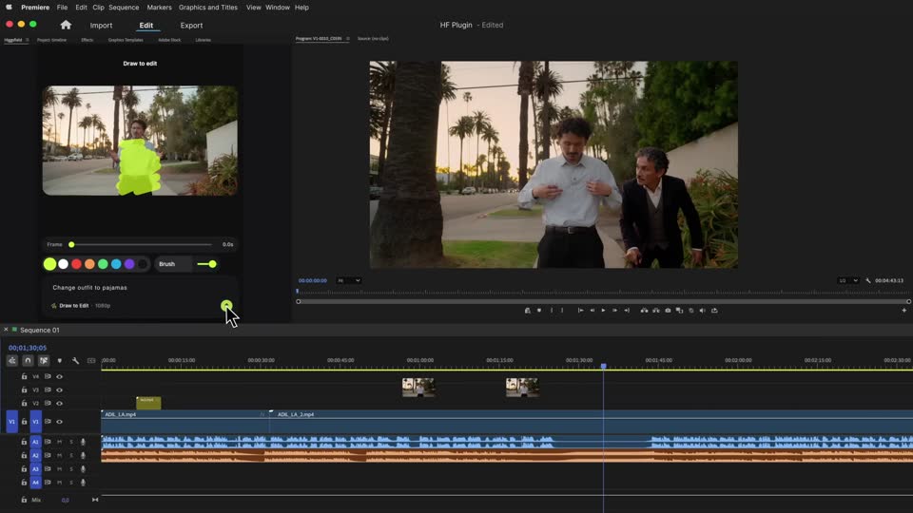
Task: Go to Out point in Program monitor
Action: tap(627, 311)
